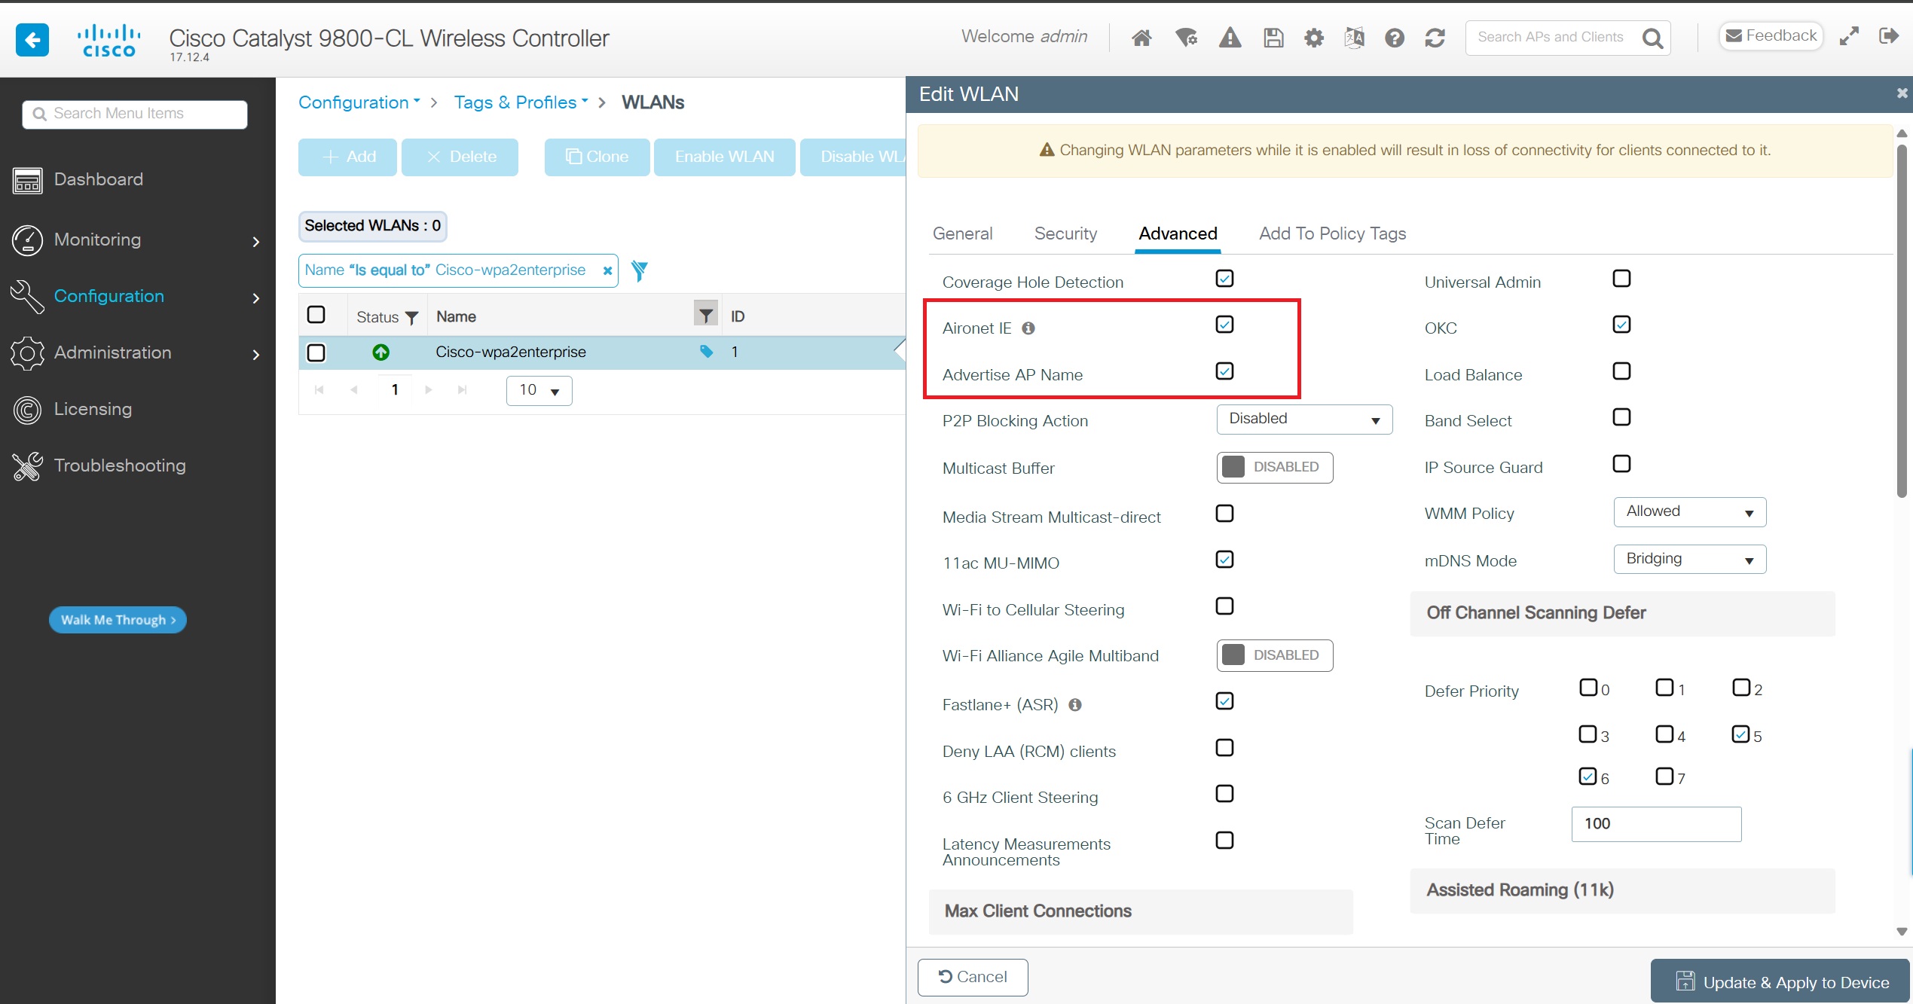
Task: Click the blue filter funnel icon
Action: 639,270
